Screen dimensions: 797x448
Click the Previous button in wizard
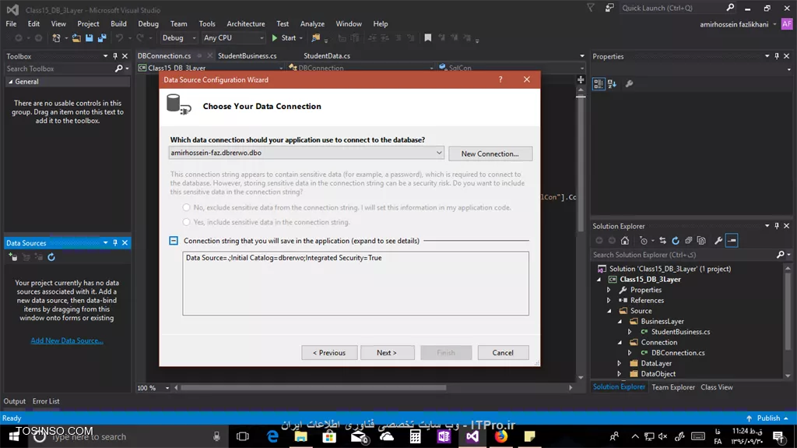pyautogui.click(x=329, y=353)
